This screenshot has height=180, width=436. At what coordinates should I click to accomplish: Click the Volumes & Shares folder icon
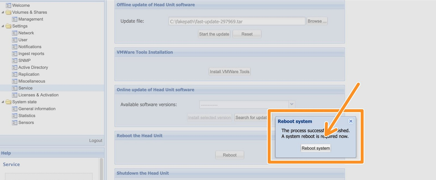8,12
